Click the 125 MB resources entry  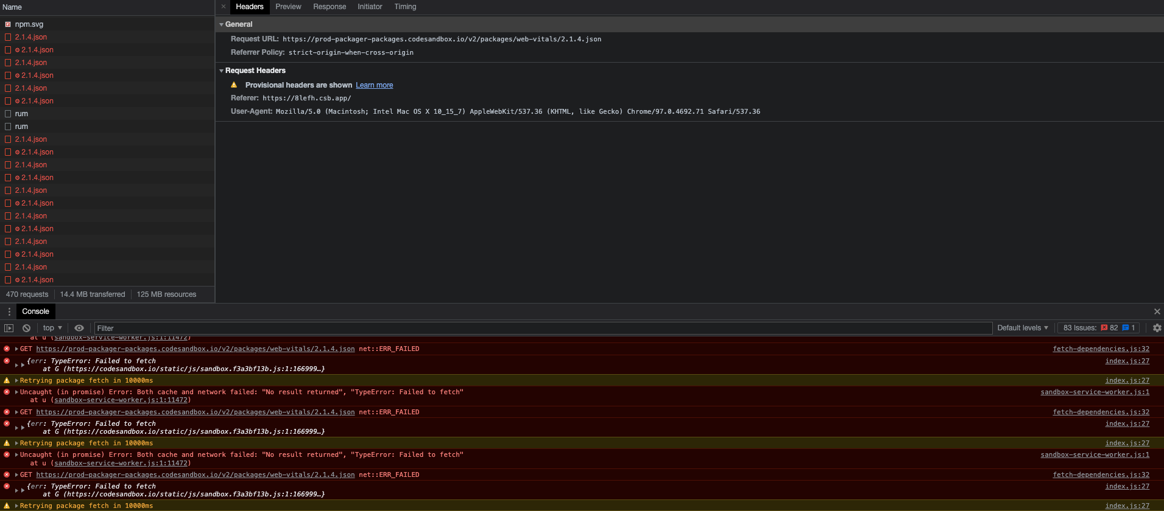coord(166,294)
